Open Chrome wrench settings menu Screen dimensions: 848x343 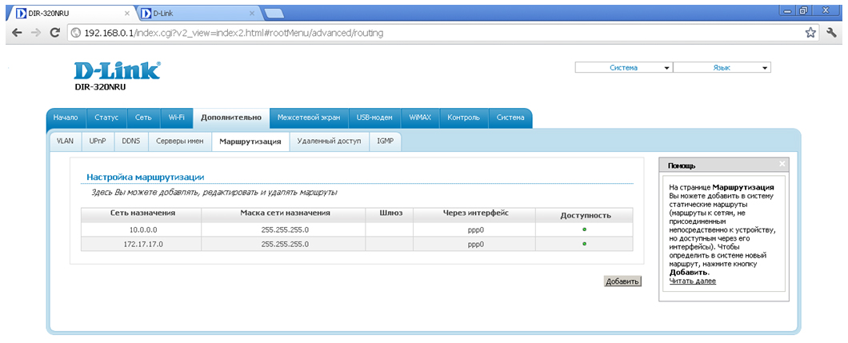click(x=832, y=33)
